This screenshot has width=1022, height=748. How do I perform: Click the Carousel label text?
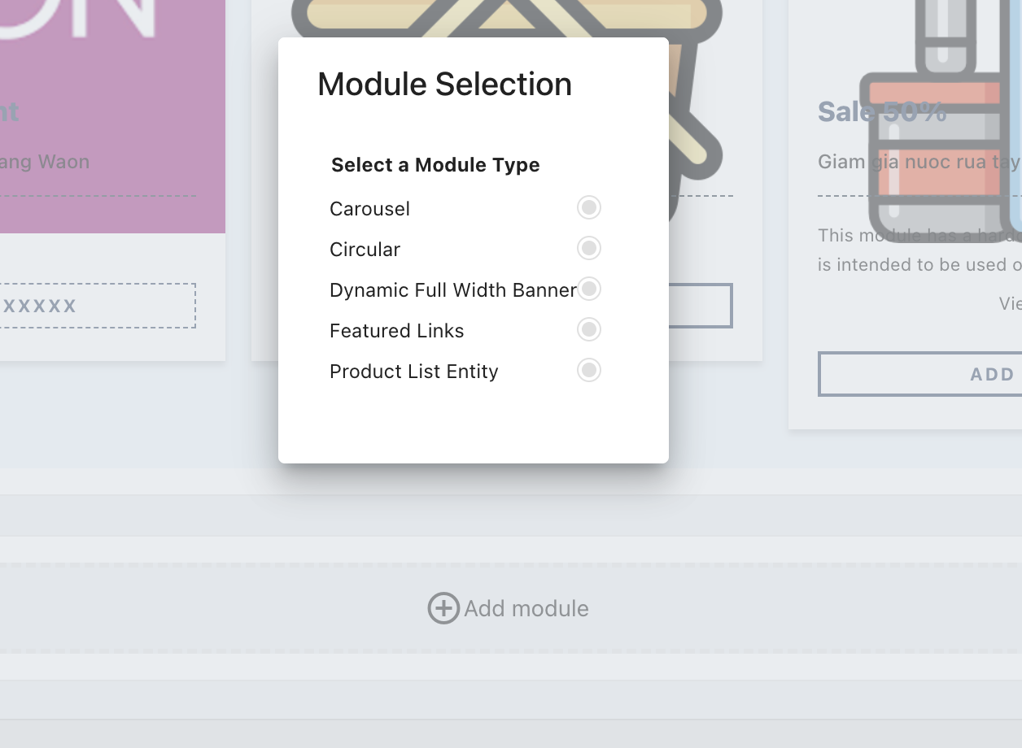[369, 209]
